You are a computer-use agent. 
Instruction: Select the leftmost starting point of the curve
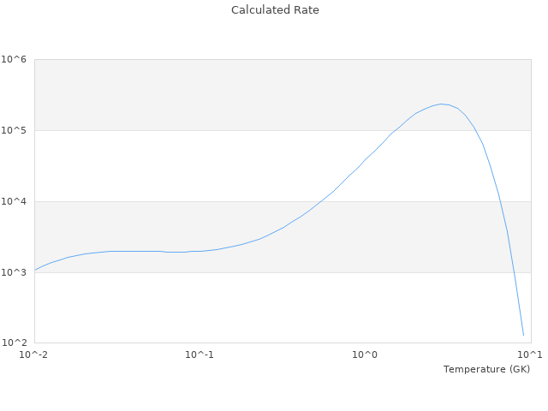tap(35, 270)
